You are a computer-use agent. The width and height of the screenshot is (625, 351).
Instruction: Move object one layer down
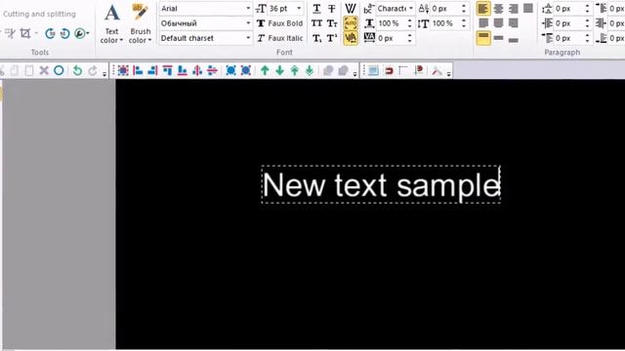tap(279, 71)
